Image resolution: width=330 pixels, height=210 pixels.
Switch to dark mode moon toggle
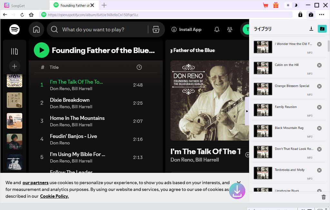(x=296, y=5)
